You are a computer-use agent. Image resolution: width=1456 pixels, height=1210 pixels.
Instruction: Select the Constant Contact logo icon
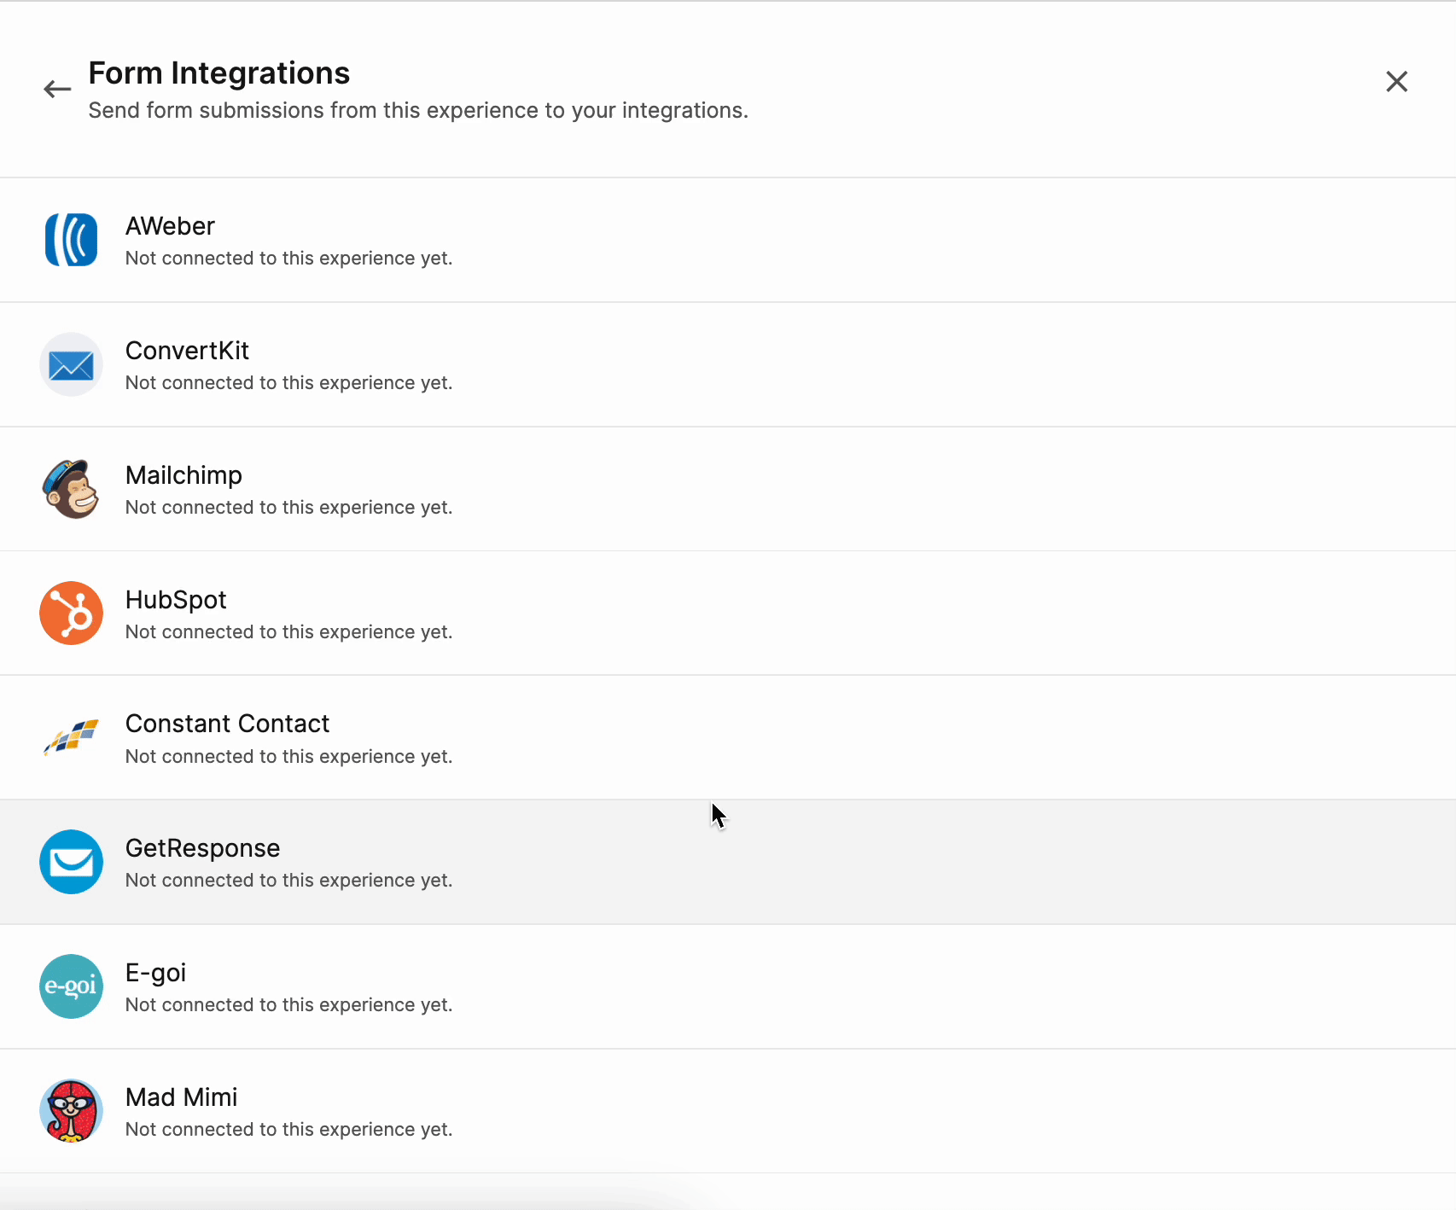coord(71,737)
